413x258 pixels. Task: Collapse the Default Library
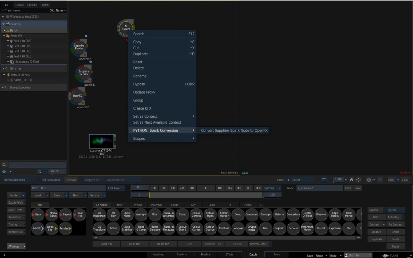click(4, 75)
